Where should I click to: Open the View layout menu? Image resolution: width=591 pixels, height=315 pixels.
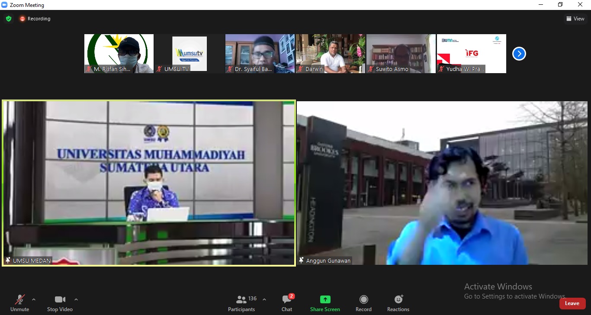click(575, 19)
